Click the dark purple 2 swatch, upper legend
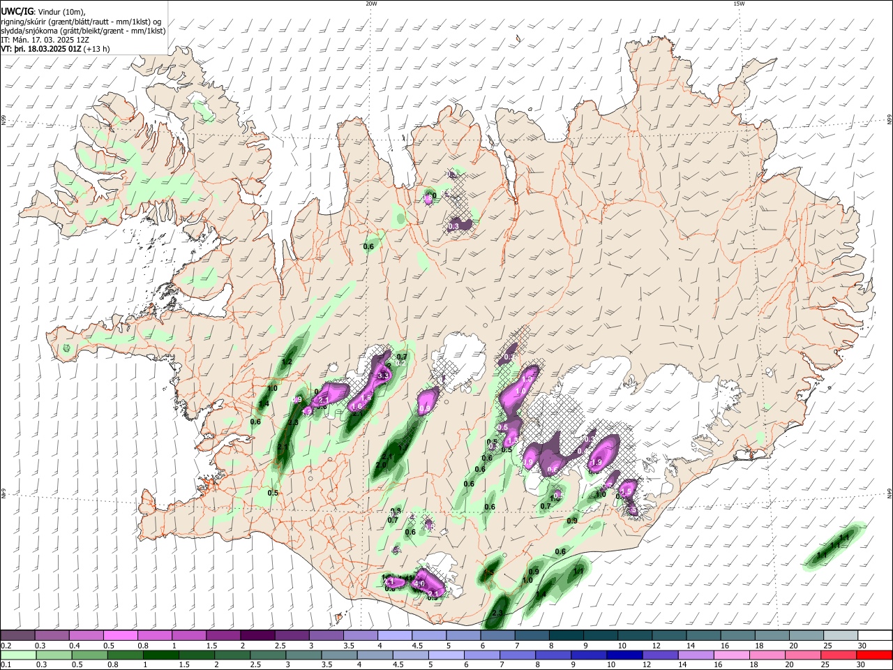Image resolution: width=893 pixels, height=670 pixels. [257, 636]
